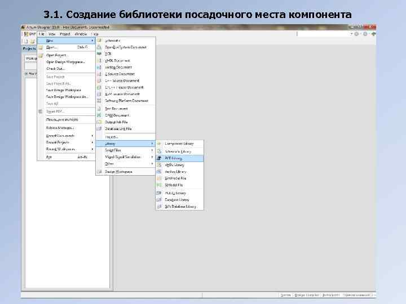
Task: Expand the Recent Projects submenu
Action: tap(67, 142)
